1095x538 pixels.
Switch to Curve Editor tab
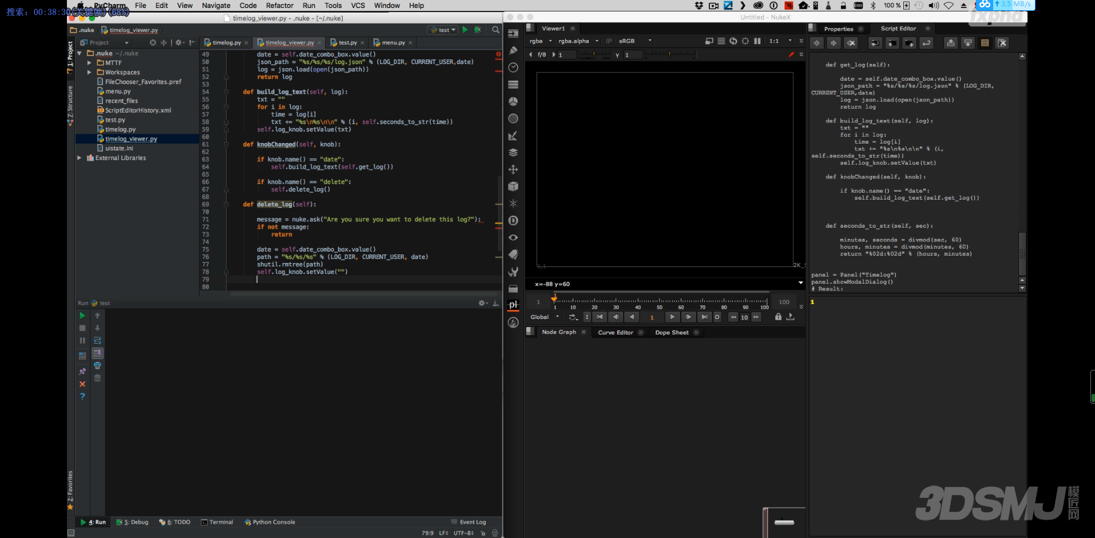(x=616, y=333)
